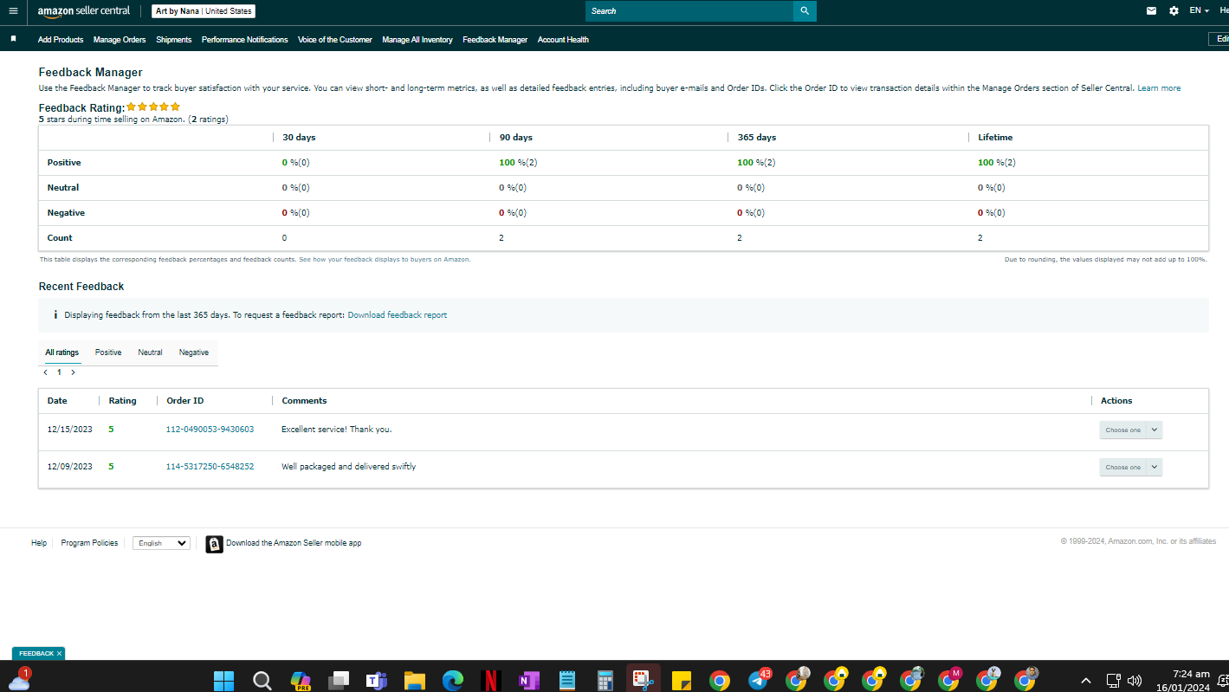The image size is (1229, 692).
Task: Click the Lifetime column header
Action: pyautogui.click(x=995, y=138)
